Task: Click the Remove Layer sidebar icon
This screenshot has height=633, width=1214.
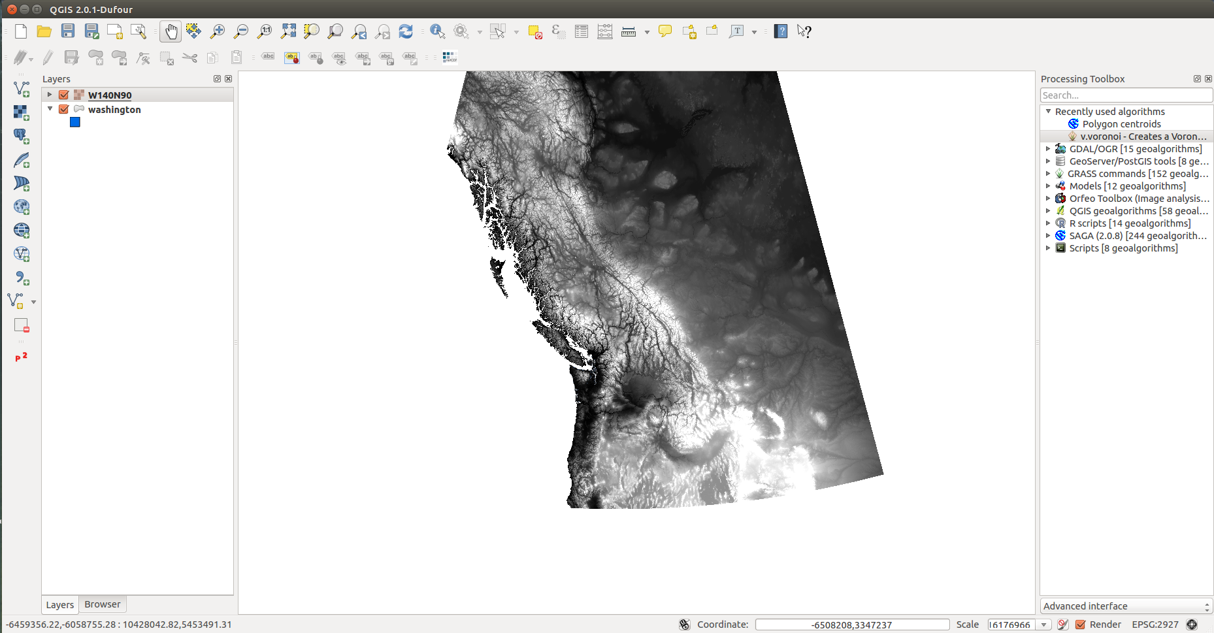Action: coord(22,325)
